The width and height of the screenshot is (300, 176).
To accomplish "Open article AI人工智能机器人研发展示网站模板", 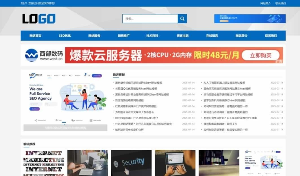I will (227, 83).
